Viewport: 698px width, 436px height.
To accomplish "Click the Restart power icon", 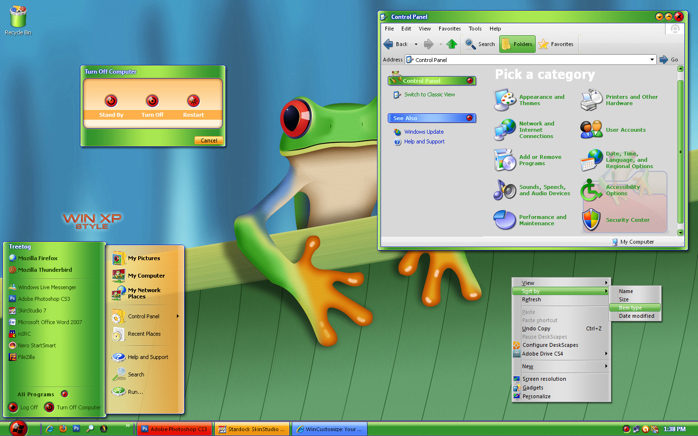I will [x=193, y=101].
